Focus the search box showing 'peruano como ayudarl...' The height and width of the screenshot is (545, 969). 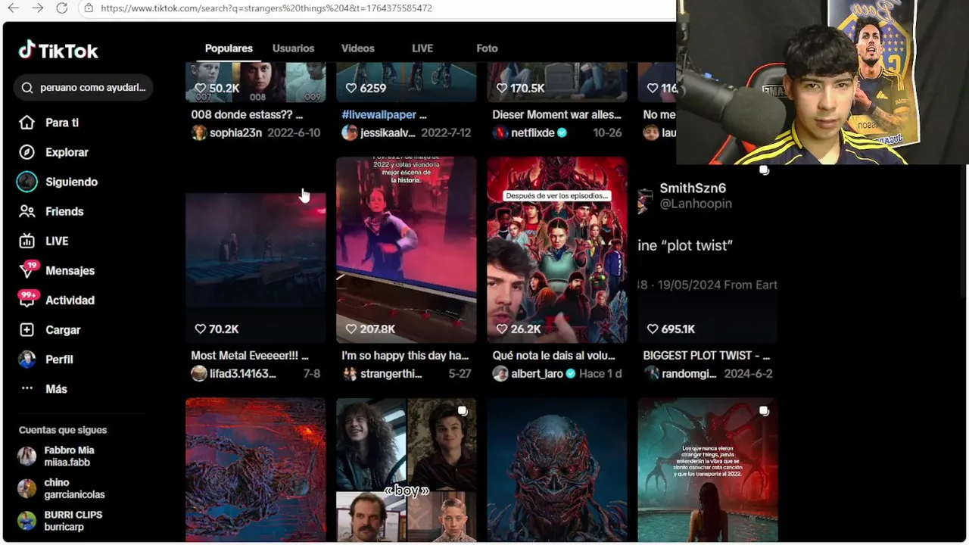[x=83, y=88]
